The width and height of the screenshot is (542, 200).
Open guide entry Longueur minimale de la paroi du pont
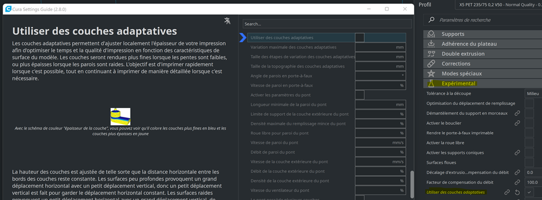pos(289,104)
